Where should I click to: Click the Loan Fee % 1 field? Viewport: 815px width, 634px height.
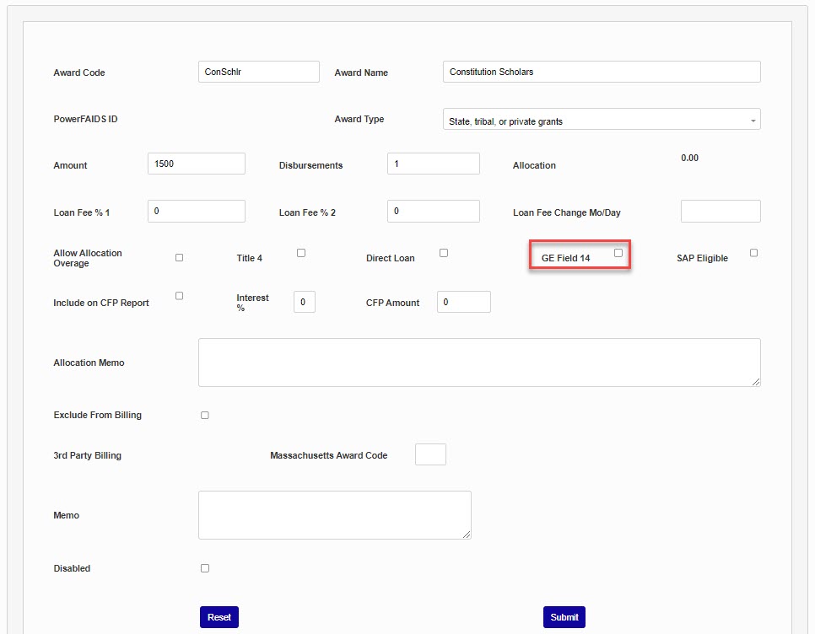click(196, 211)
